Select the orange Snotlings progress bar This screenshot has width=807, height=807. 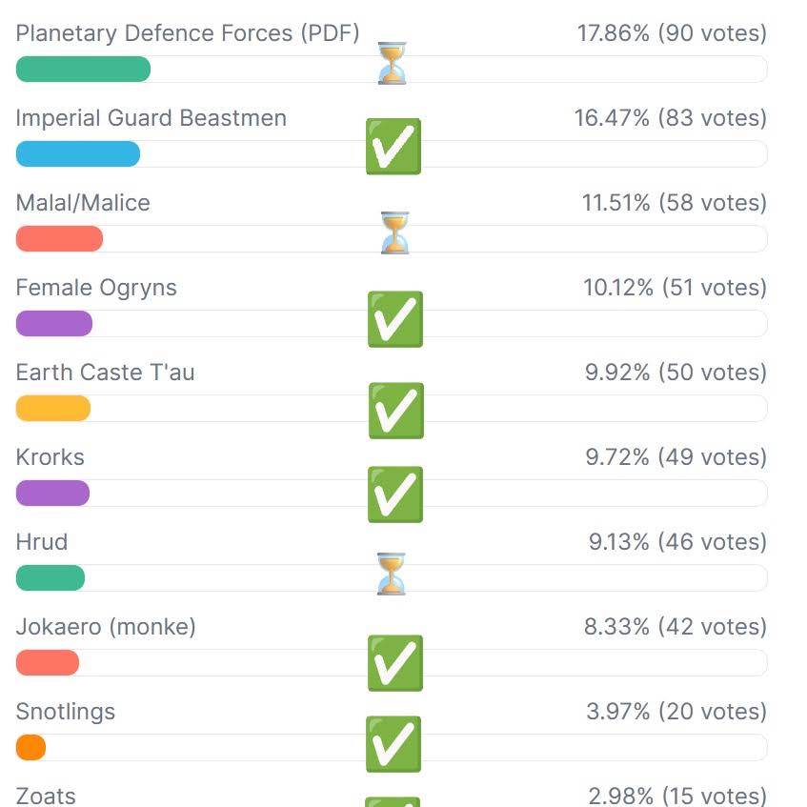tap(30, 747)
